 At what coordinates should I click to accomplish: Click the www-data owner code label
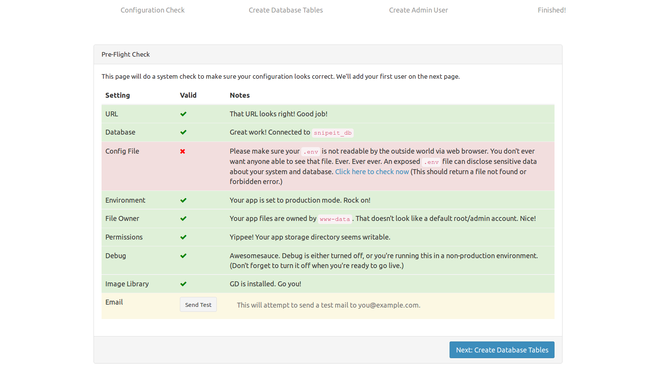click(335, 219)
